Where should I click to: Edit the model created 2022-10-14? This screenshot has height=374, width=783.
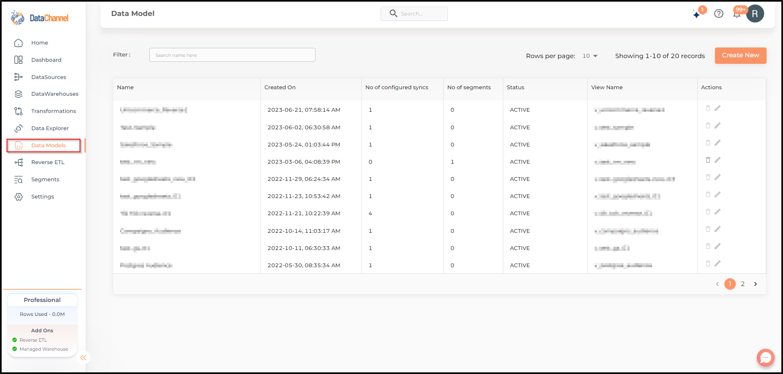pos(717,229)
